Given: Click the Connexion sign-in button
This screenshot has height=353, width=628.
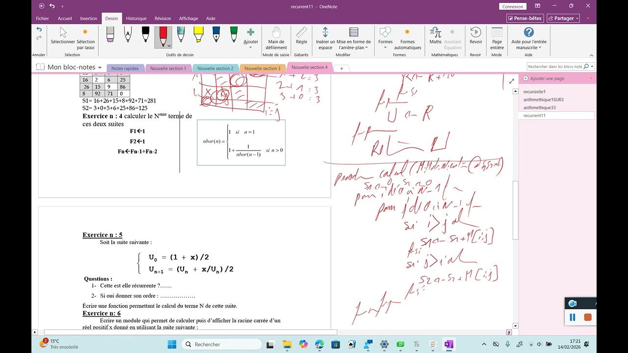Looking at the screenshot, I should [x=513, y=6].
